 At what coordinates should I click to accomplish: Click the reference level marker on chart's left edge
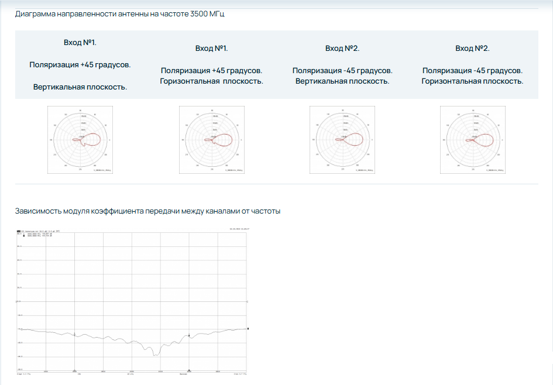click(16, 301)
